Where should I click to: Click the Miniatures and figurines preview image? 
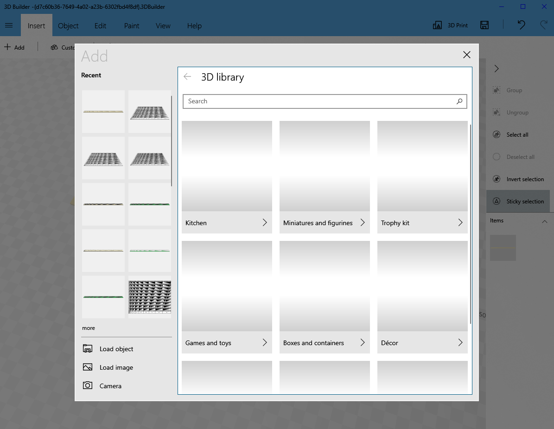325,166
